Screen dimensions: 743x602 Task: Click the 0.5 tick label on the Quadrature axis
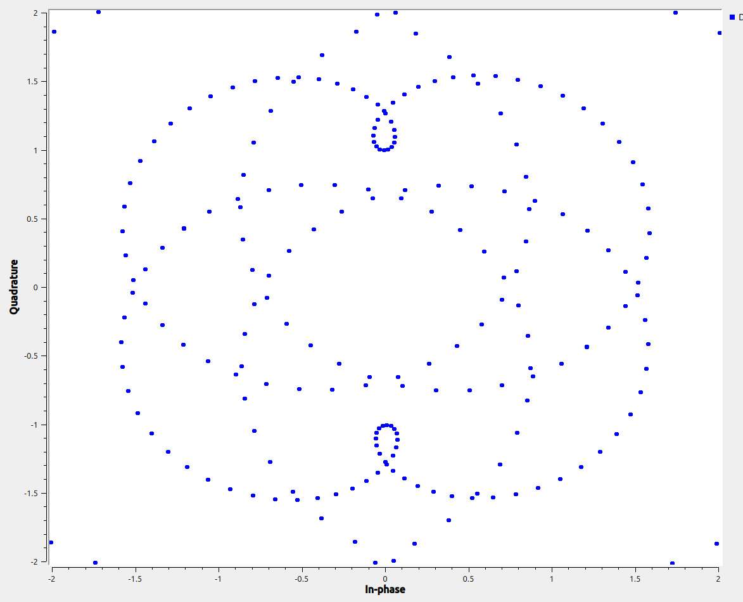(32, 219)
